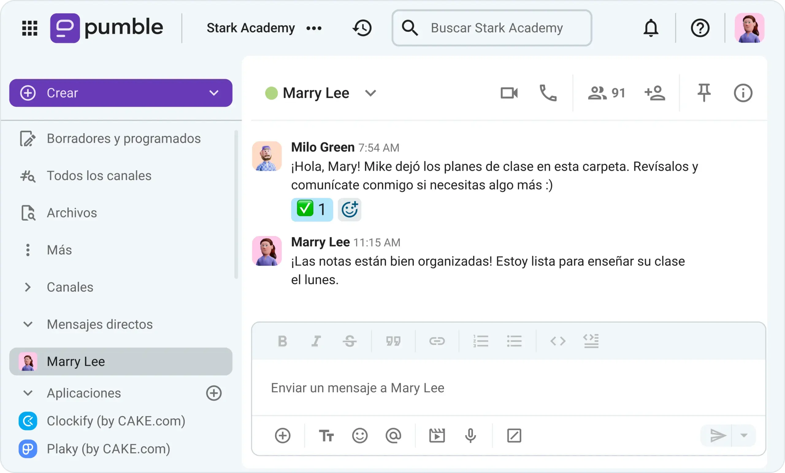This screenshot has height=473, width=785.
Task: Open Clockify (by CAKE.com) app
Action: [102, 421]
